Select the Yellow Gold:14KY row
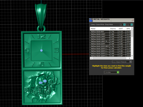The width and height of the screenshot is (143, 107). tap(111, 37)
